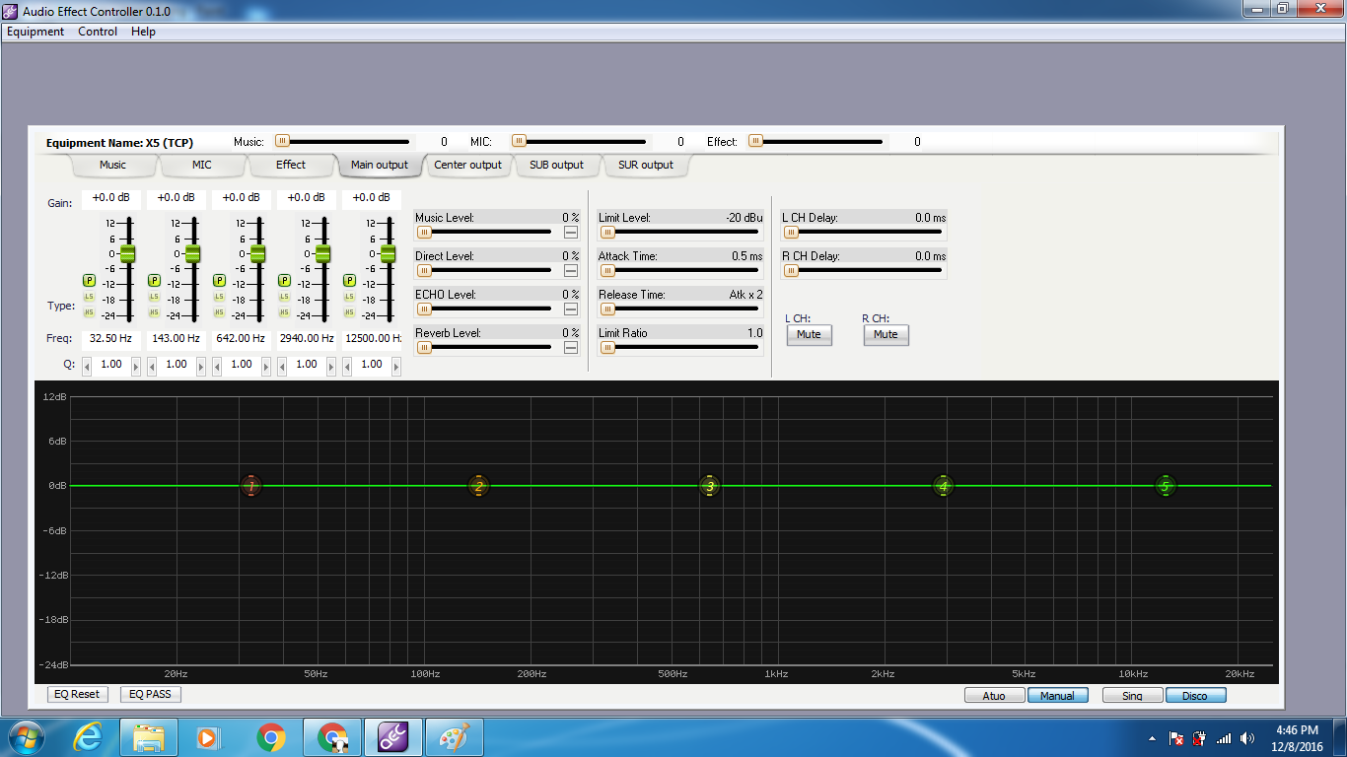This screenshot has height=757, width=1347.
Task: Set 143.00 Hz band type to LS
Action: click(x=154, y=297)
